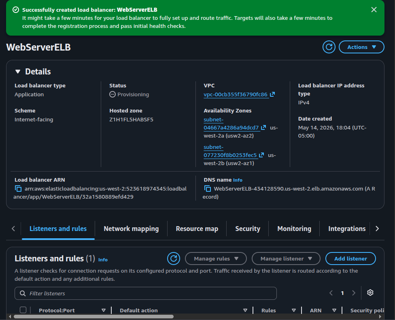The width and height of the screenshot is (395, 320).
Task: Copy the DNS name
Action: point(207,189)
